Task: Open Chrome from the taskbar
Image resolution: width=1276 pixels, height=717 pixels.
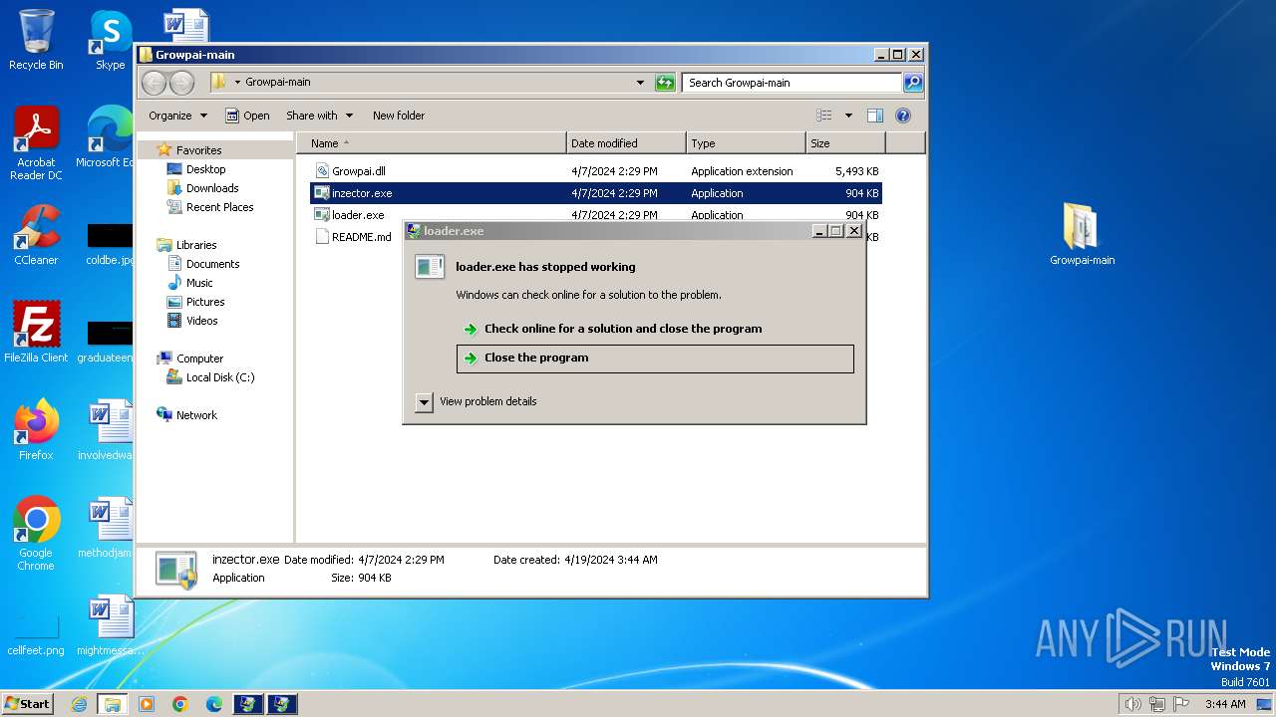Action: [180, 704]
